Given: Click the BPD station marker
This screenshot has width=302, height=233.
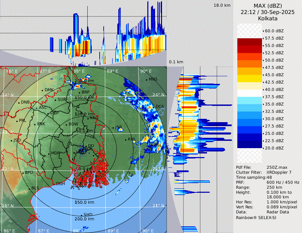Looking at the screenshot, I should pos(23,173).
